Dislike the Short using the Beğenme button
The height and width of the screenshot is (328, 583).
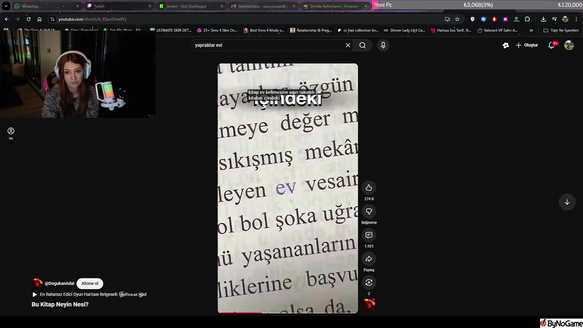click(369, 211)
